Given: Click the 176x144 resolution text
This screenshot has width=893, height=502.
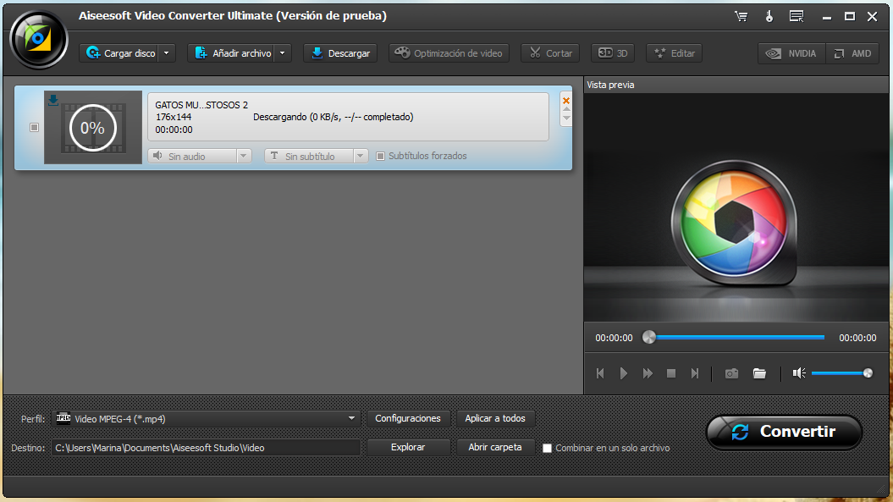Looking at the screenshot, I should (174, 117).
